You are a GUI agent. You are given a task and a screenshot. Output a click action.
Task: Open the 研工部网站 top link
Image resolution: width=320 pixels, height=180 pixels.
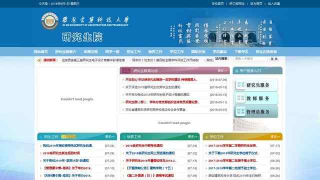(x=236, y=3)
